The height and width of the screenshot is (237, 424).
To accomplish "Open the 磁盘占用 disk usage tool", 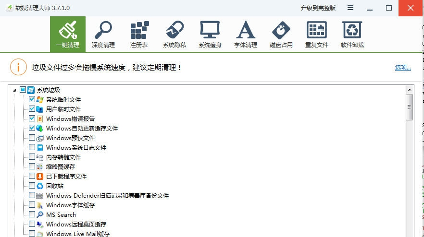I will (x=281, y=34).
